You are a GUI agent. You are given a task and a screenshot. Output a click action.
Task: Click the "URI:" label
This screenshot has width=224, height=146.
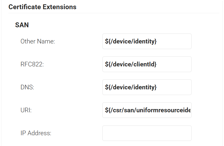26,110
